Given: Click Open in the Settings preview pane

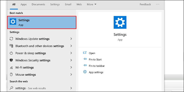Looking at the screenshot, I should click(92, 53).
